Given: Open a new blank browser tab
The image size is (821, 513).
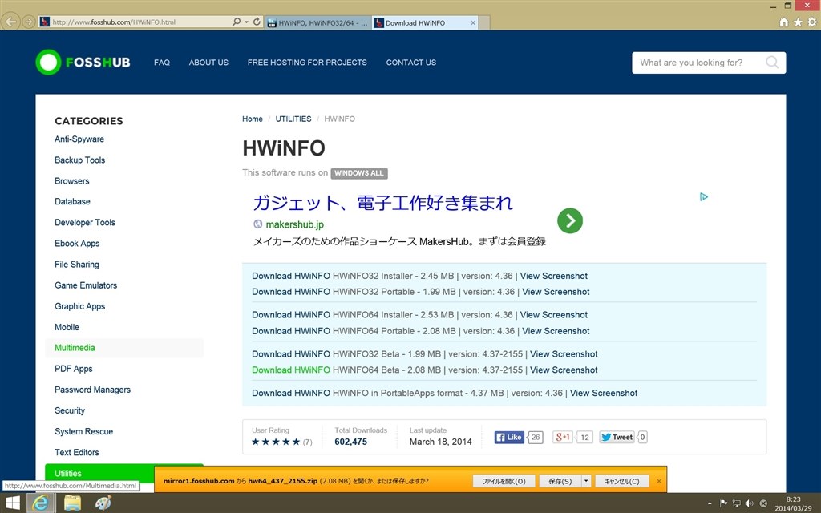Looking at the screenshot, I should point(484,22).
